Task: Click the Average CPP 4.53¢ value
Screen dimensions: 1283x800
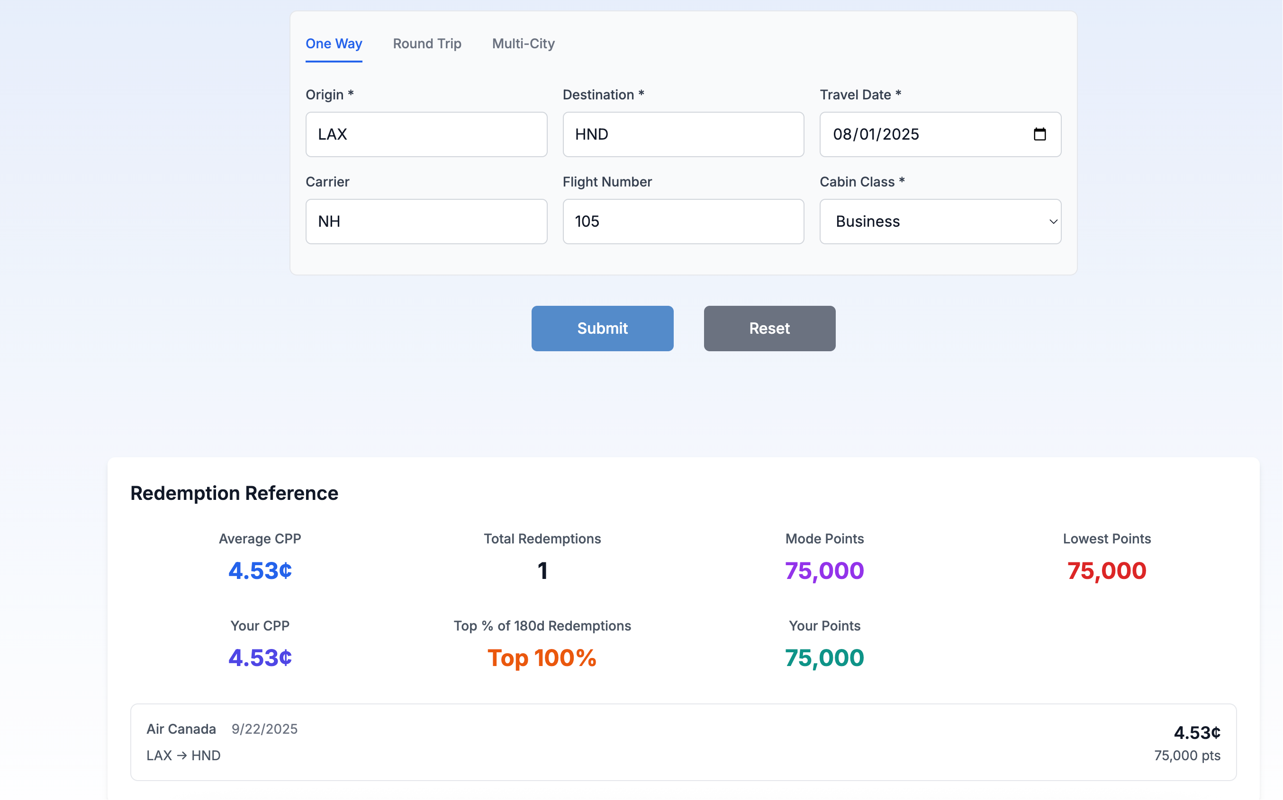Action: (260, 571)
